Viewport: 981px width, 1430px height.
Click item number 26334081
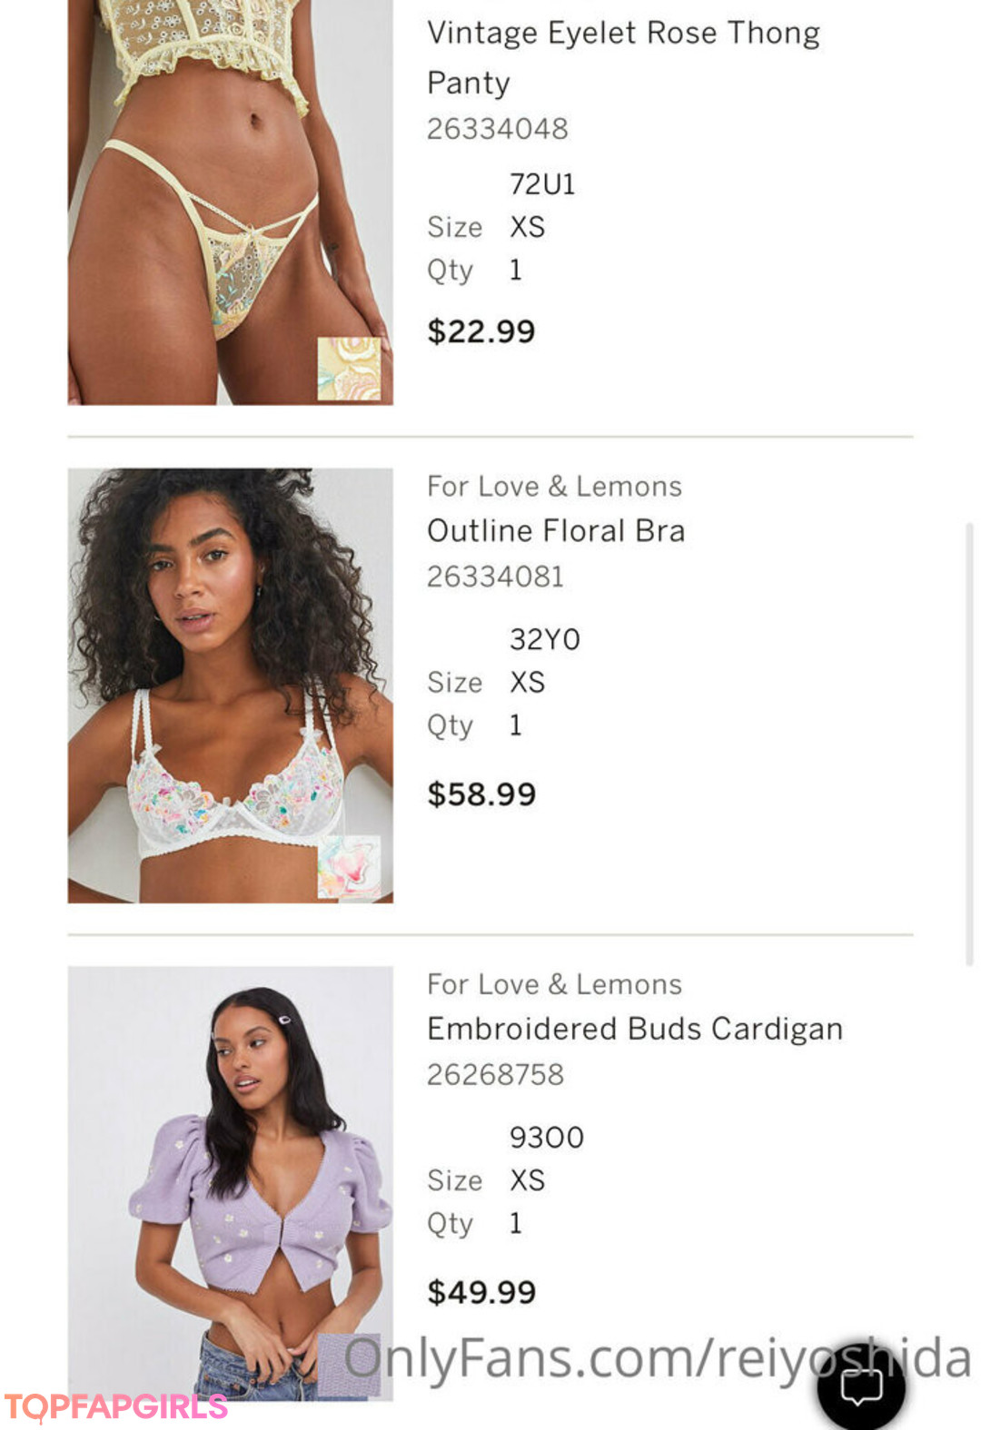point(495,577)
